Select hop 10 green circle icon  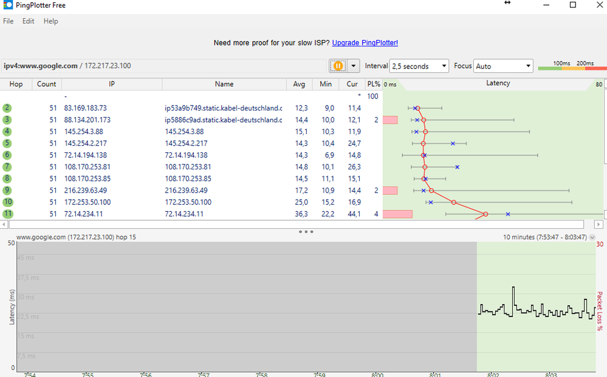8,202
